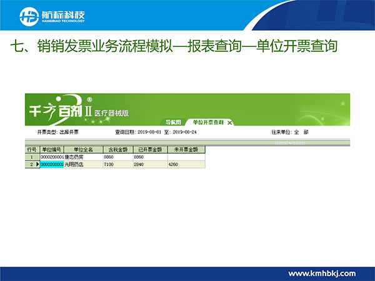Screen dimensions: 375x281
Task: Click the 8860 invoiced amount cell
Action: pyautogui.click(x=150, y=157)
